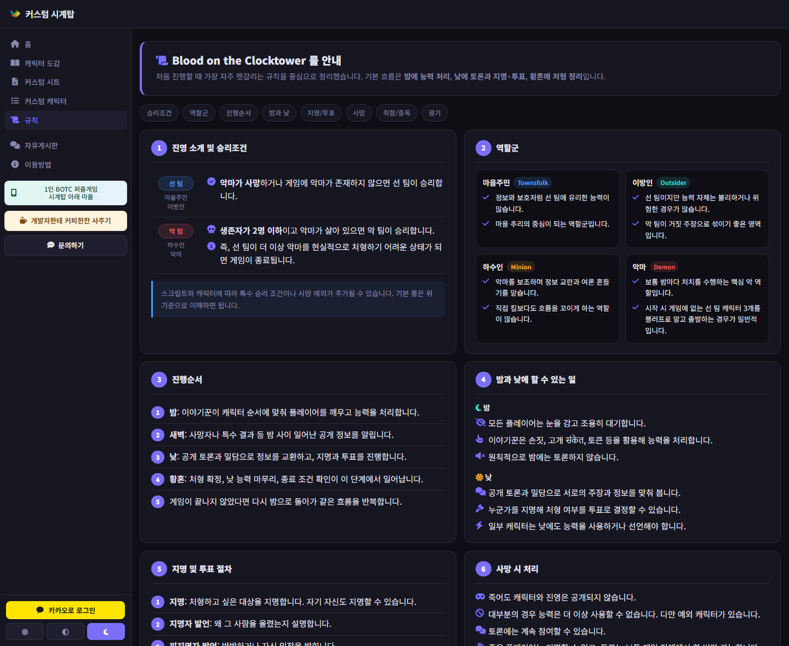Select the 진행순서 chip
The height and width of the screenshot is (646, 789).
(238, 113)
